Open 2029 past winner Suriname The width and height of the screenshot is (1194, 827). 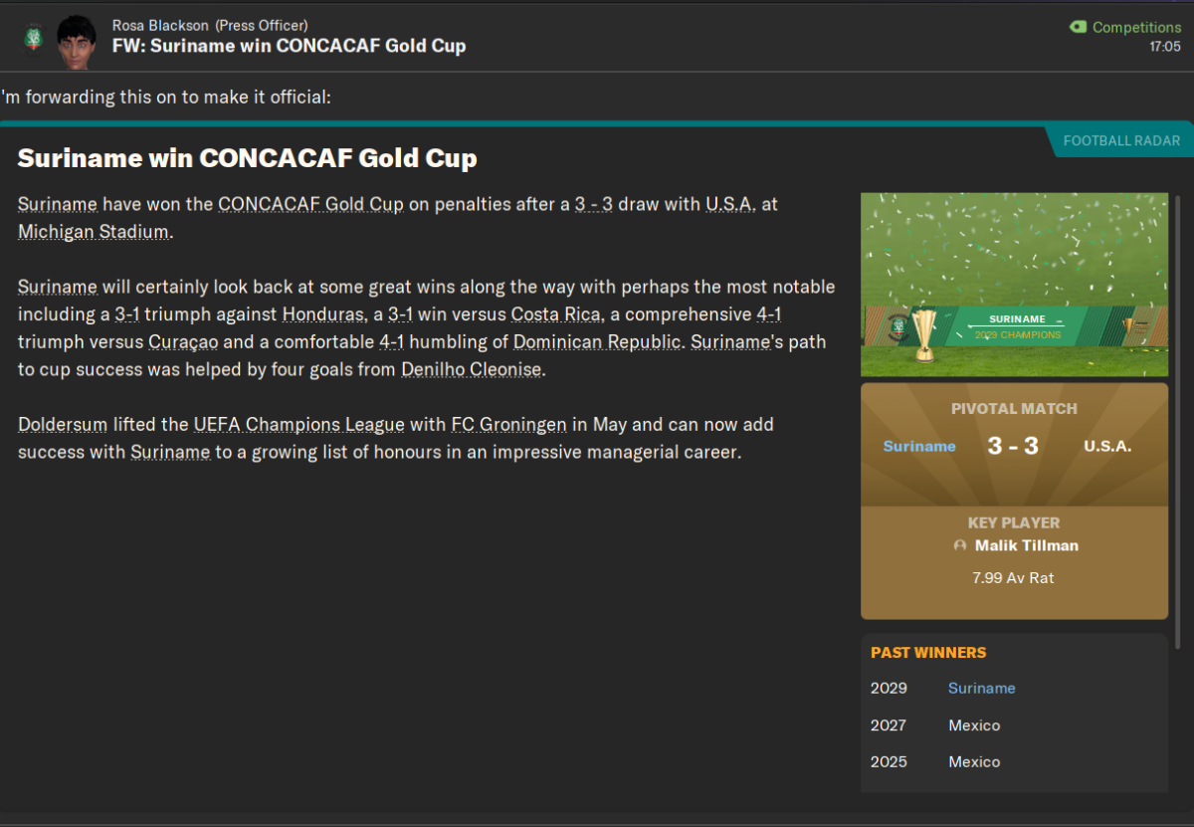(x=981, y=688)
